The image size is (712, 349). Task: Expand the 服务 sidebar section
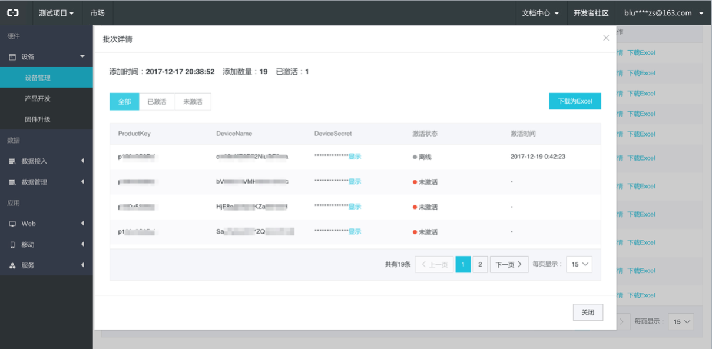(82, 265)
